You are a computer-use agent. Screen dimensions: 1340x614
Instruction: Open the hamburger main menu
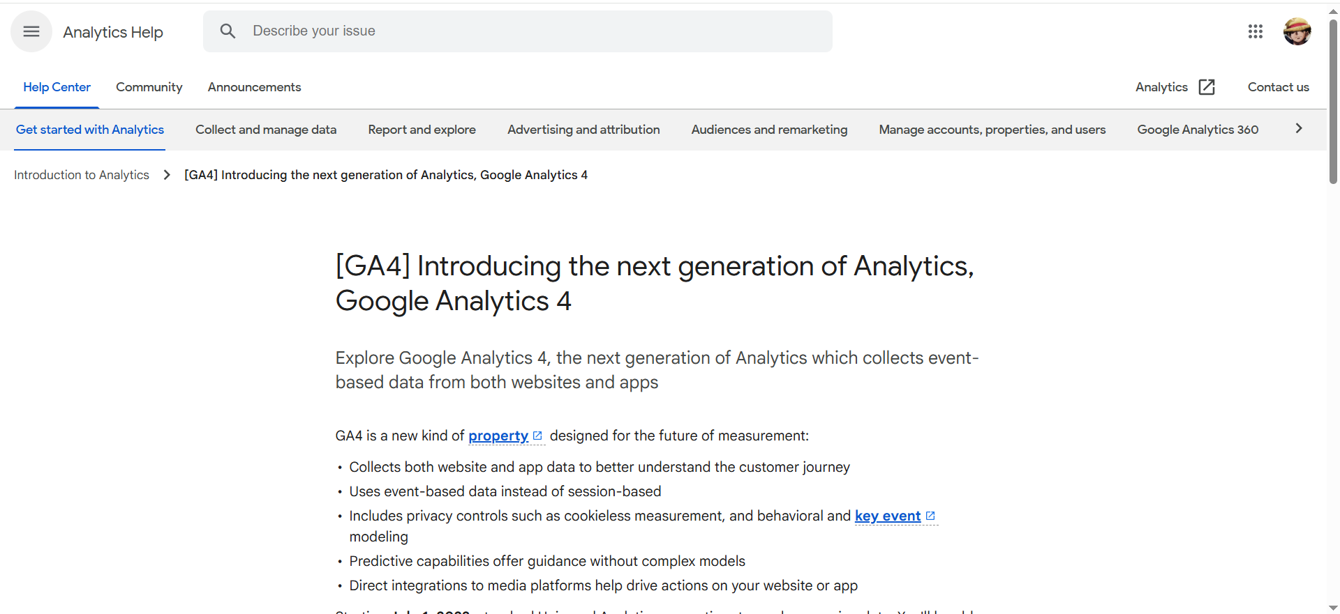[x=31, y=31]
